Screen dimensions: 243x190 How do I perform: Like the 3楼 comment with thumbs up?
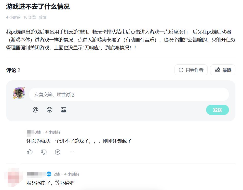(x=30, y=152)
